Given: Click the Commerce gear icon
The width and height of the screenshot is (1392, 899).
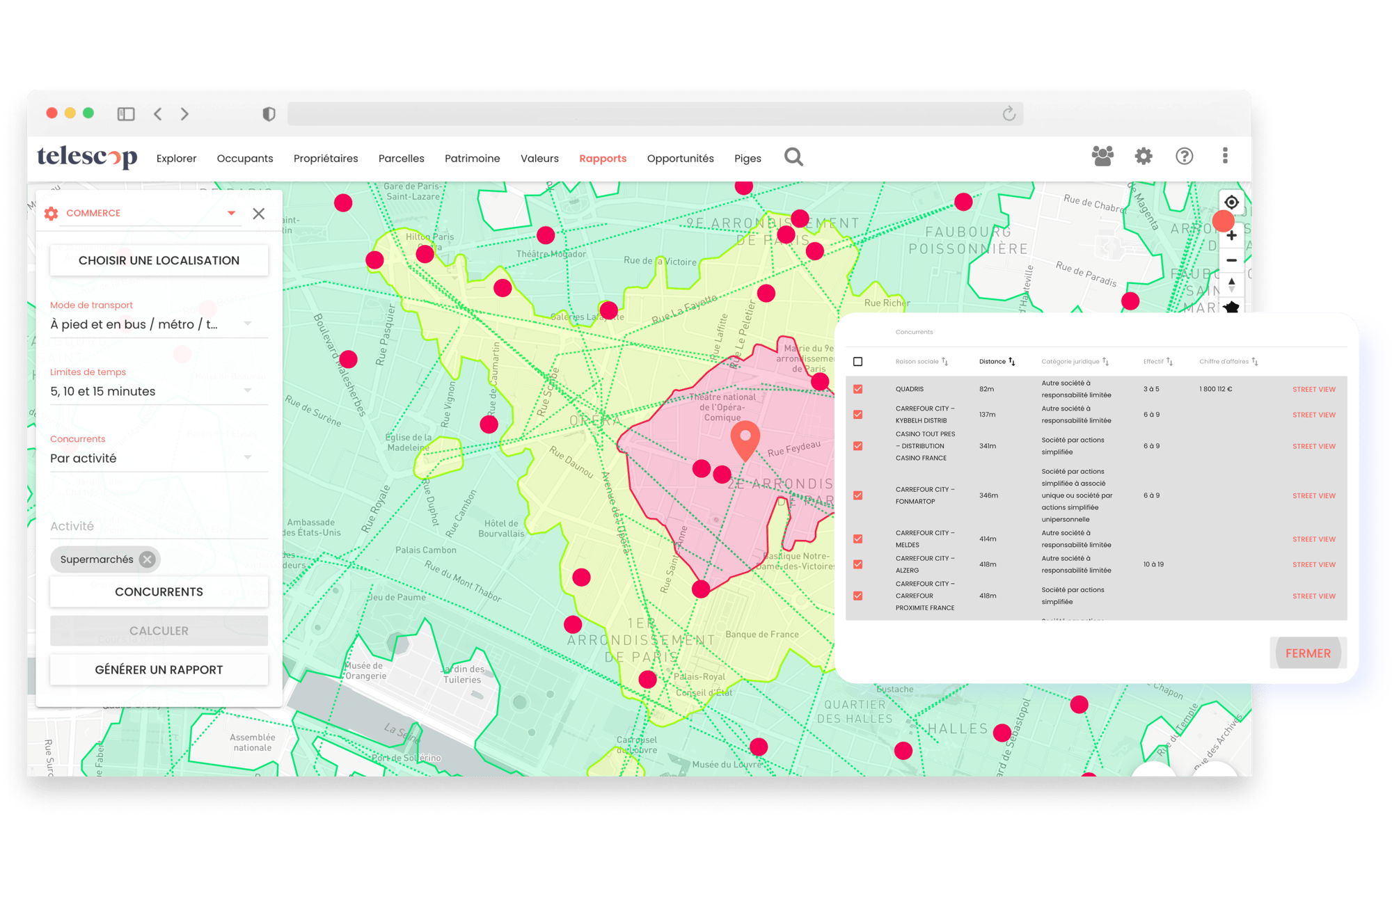Looking at the screenshot, I should tap(52, 214).
